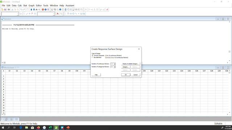Click the red eraser icon at toolbar end
The width and height of the screenshot is (232, 130).
(x=107, y=10)
